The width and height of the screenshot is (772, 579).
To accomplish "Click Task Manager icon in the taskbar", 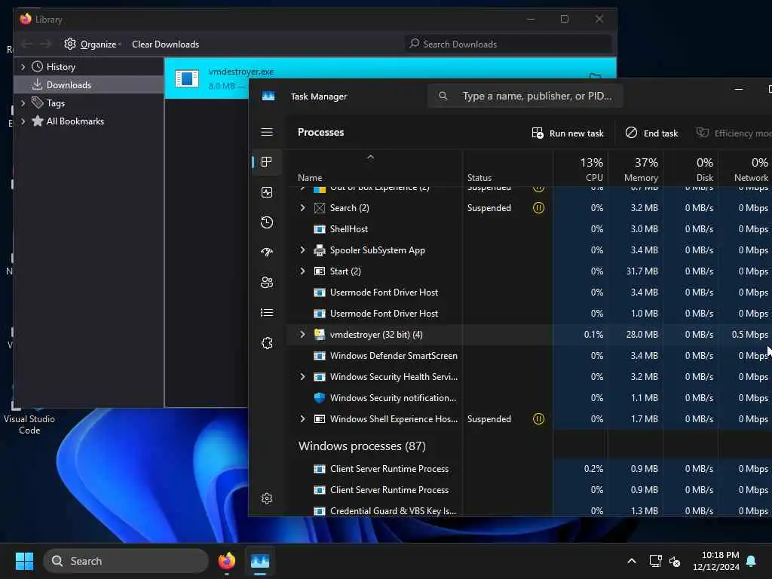I will pyautogui.click(x=260, y=561).
